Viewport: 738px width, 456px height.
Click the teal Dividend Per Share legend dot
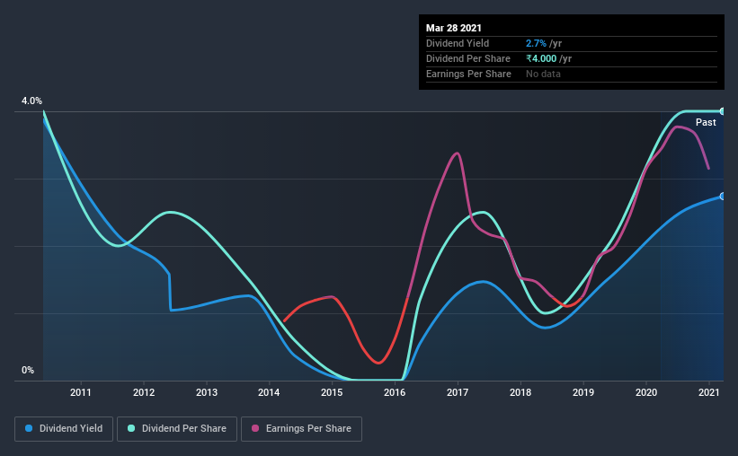point(131,428)
